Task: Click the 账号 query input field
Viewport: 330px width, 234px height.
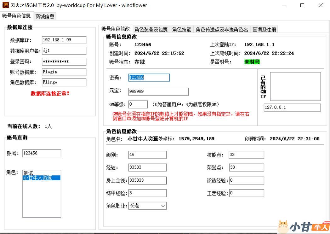Action: [41, 153]
